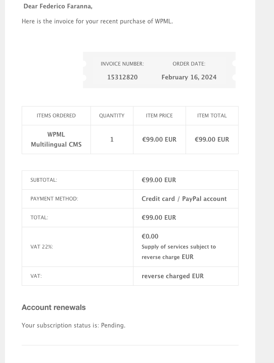
Task: Click the ITEM PRICE column header
Action: click(159, 116)
